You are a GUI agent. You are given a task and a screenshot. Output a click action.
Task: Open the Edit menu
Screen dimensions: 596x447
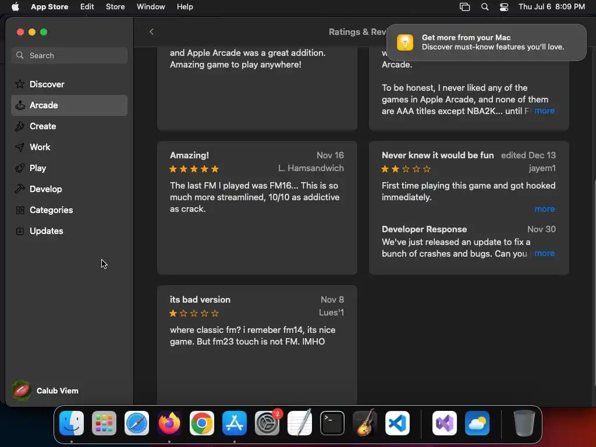click(87, 7)
